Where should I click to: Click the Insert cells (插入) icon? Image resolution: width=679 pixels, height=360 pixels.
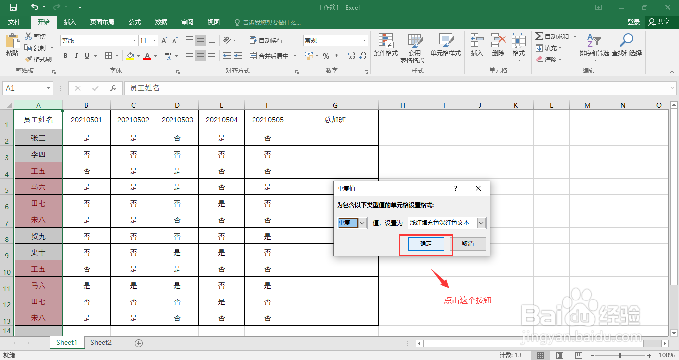pyautogui.click(x=477, y=41)
